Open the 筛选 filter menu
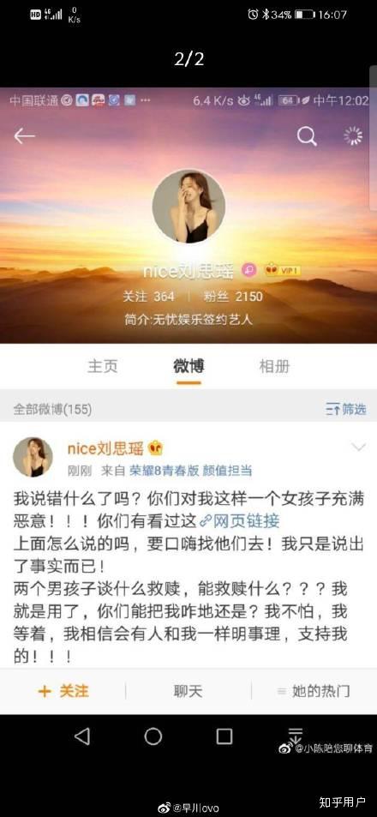This screenshot has width=377, height=817. point(346,409)
